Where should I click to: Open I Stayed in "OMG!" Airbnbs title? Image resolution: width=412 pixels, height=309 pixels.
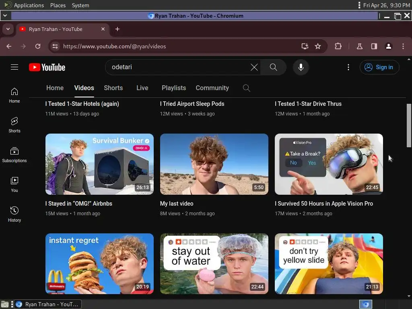[x=79, y=204]
